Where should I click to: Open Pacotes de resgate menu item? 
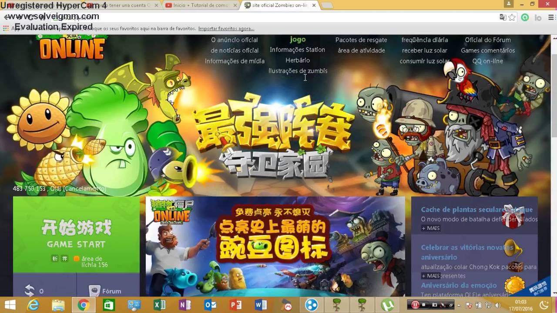[361, 40]
